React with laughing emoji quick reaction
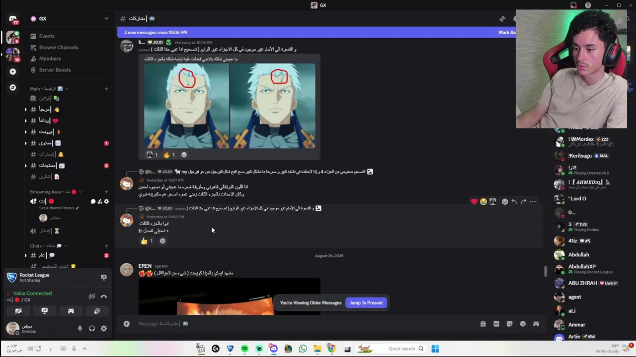 pos(483,202)
